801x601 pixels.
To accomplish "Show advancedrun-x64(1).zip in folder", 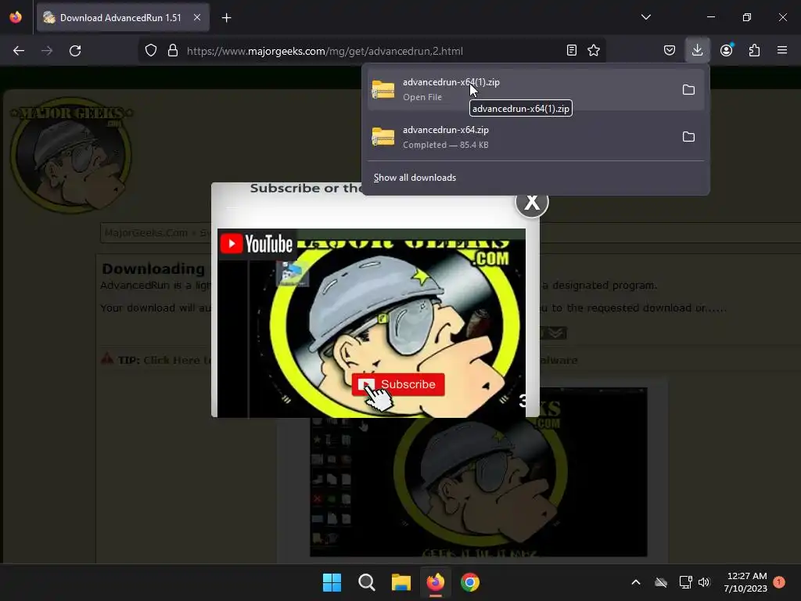I will pyautogui.click(x=688, y=90).
